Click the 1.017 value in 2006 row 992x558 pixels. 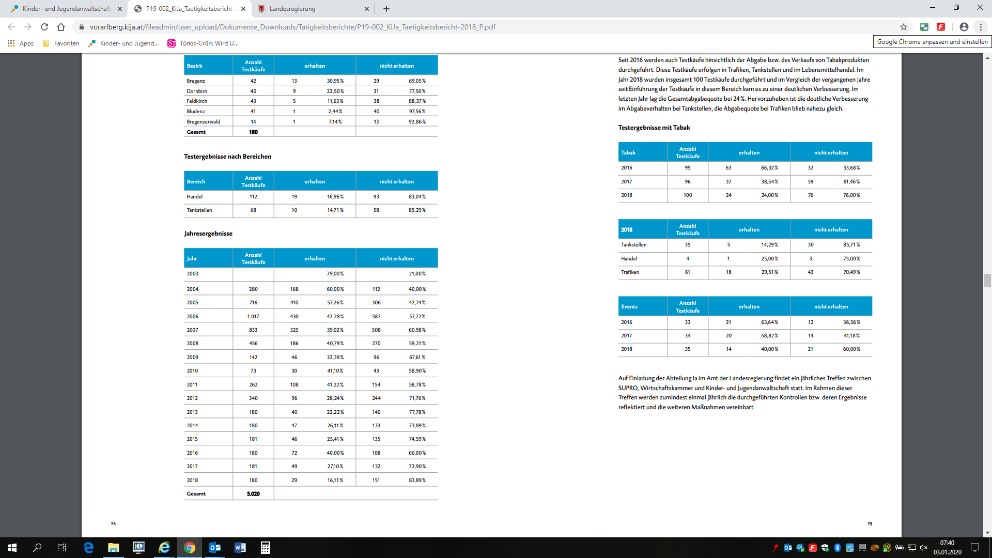253,317
